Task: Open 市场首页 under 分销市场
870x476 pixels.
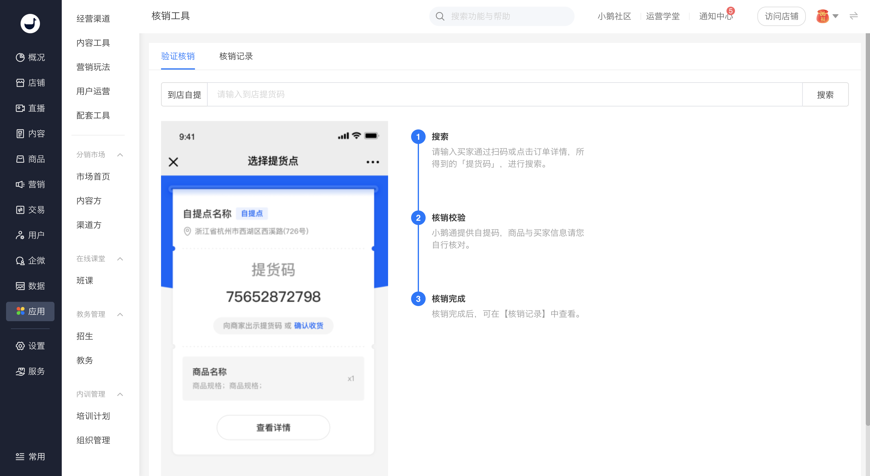Action: pos(93,177)
